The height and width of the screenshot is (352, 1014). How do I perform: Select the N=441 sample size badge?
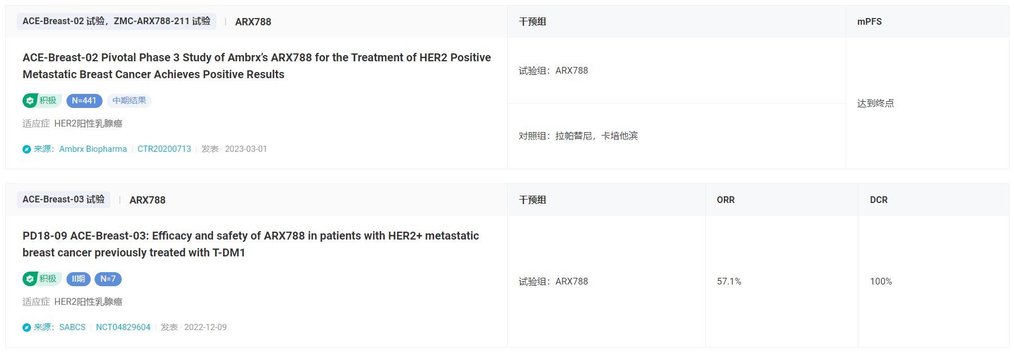point(84,101)
